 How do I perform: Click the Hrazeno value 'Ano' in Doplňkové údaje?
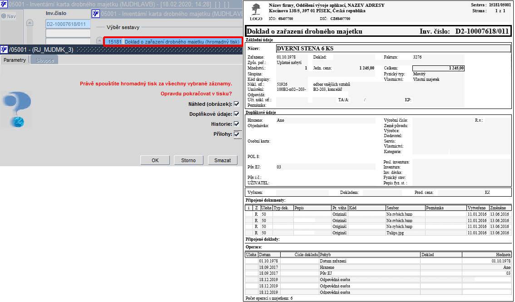[281, 120]
